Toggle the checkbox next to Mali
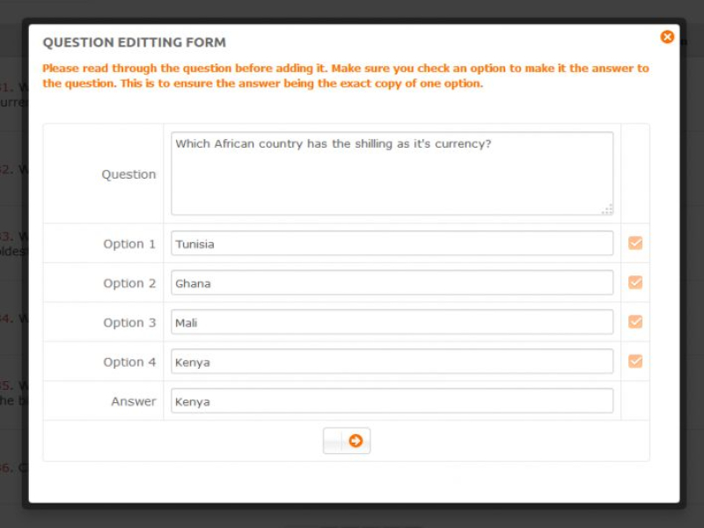 [x=635, y=322]
